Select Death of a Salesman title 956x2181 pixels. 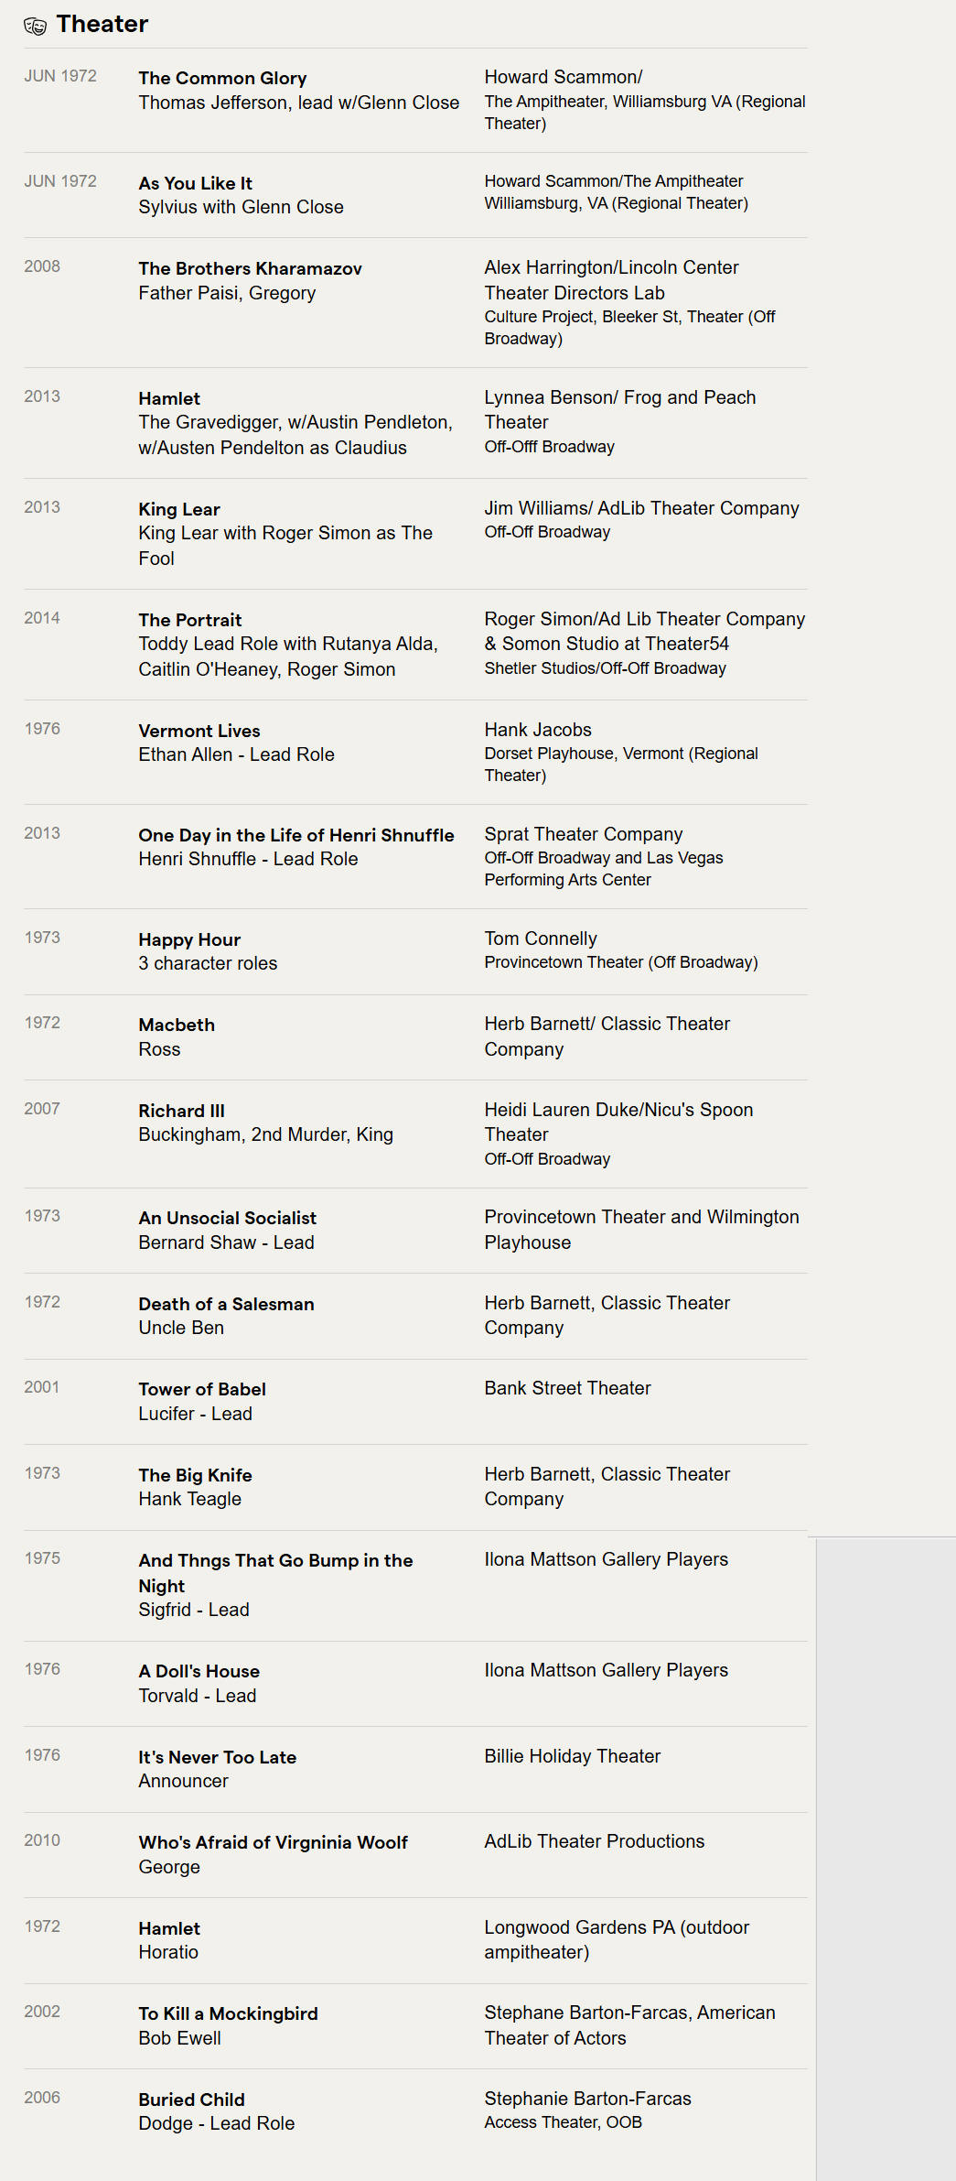226,1304
